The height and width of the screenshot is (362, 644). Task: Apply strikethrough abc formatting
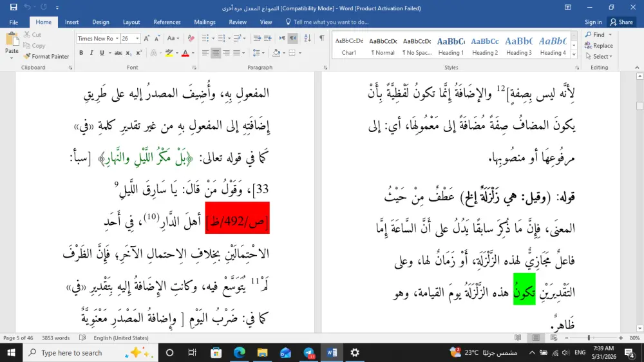(118, 53)
